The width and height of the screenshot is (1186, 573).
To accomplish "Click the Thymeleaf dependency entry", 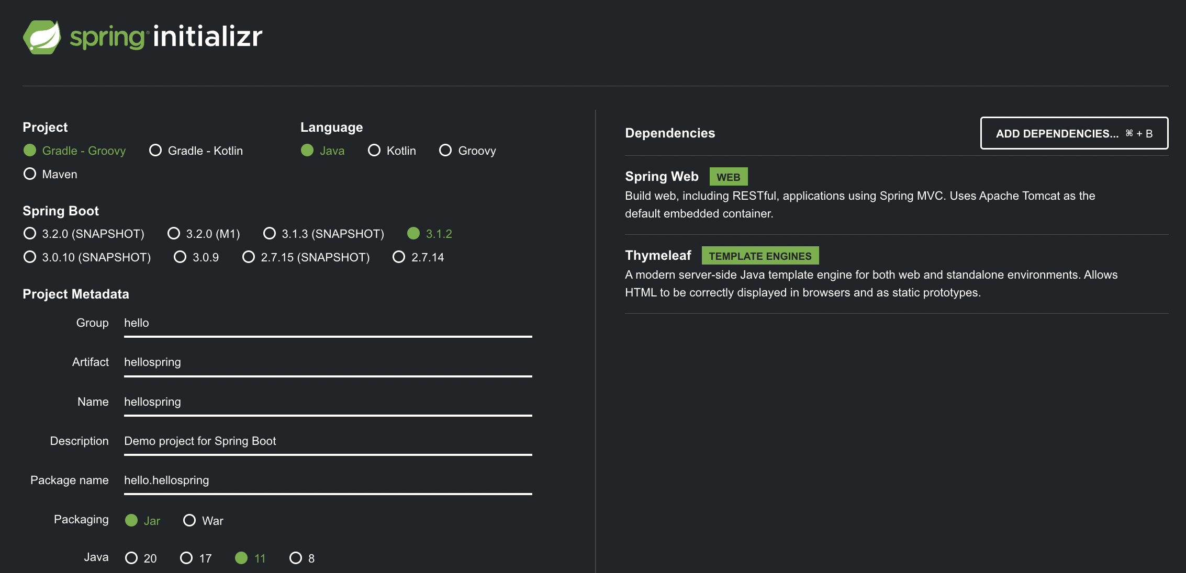I will point(658,256).
